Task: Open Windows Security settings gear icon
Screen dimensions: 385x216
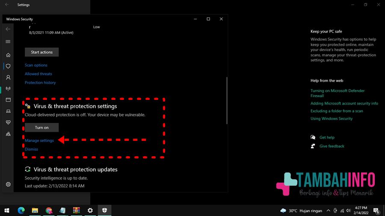Action: [8, 184]
